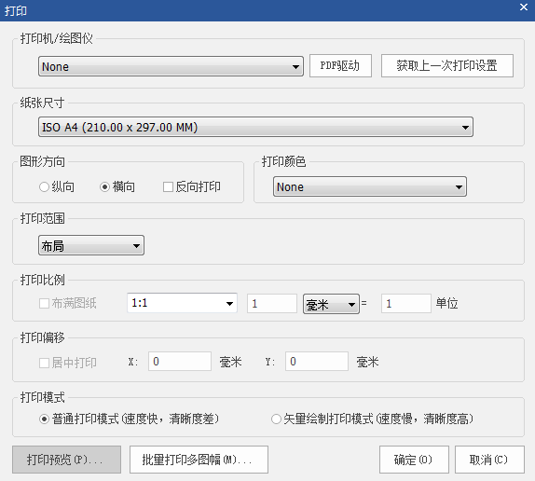Click the scale field next to 单位
Image resolution: width=535 pixels, height=481 pixels.
point(406,303)
